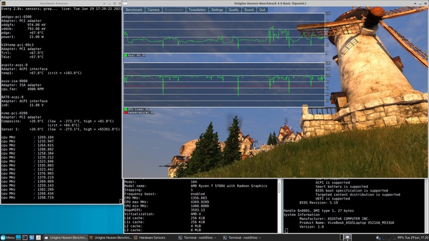Launch terminal from taskbar launcher icon
The width and height of the screenshot is (429, 241).
pyautogui.click(x=25, y=238)
